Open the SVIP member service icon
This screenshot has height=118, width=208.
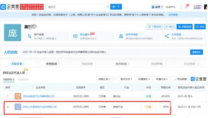pyautogui.click(x=198, y=7)
